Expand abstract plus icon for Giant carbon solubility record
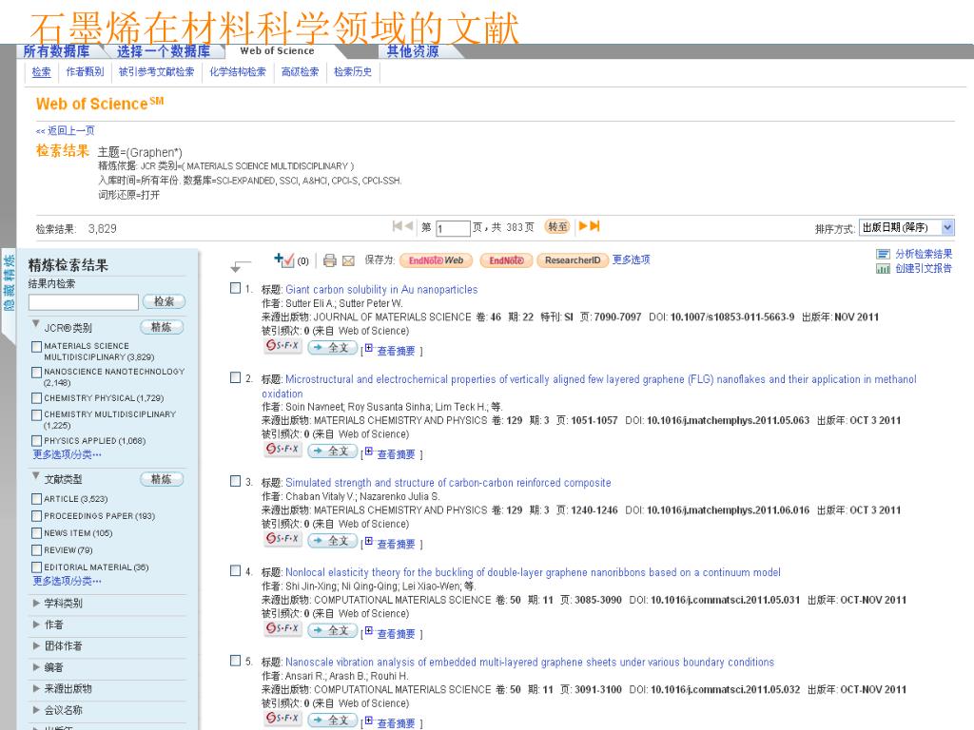 click(x=369, y=348)
